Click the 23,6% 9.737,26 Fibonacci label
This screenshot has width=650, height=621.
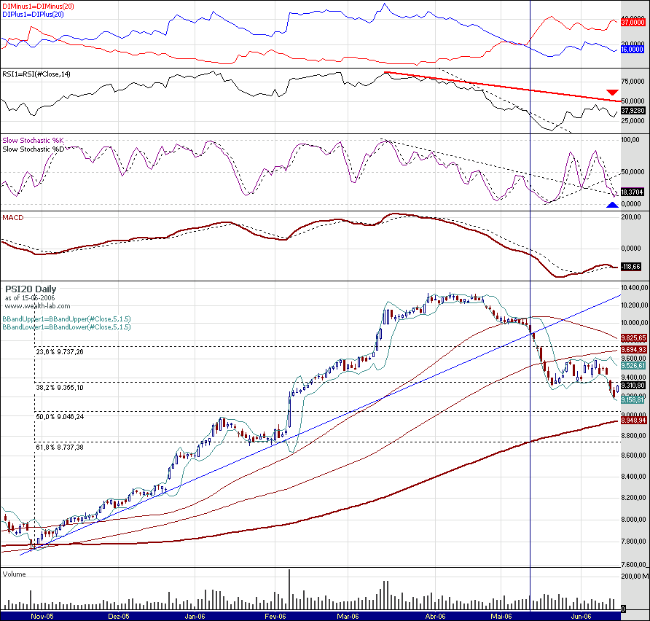tap(60, 351)
